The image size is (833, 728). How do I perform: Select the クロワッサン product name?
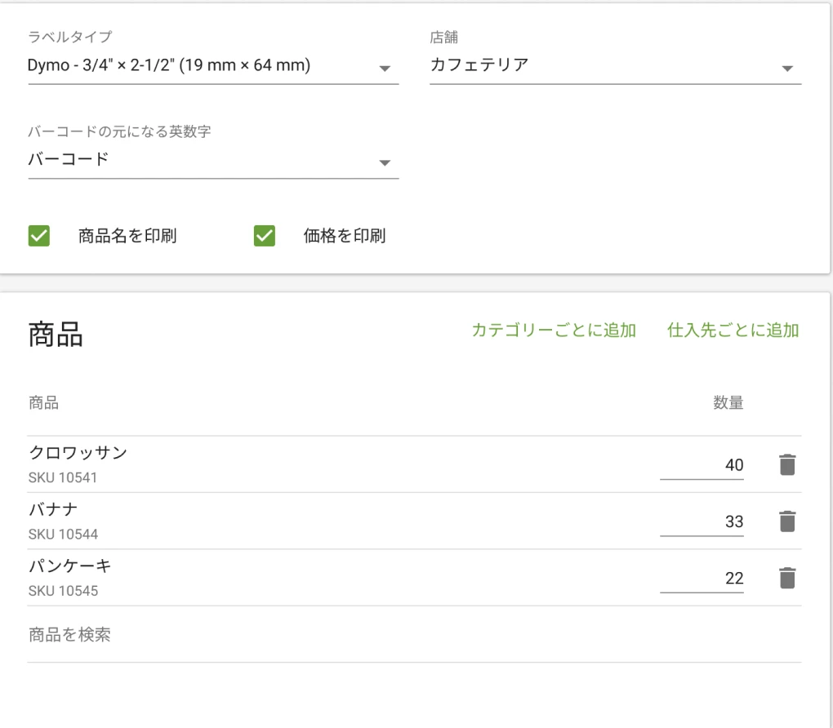click(78, 453)
